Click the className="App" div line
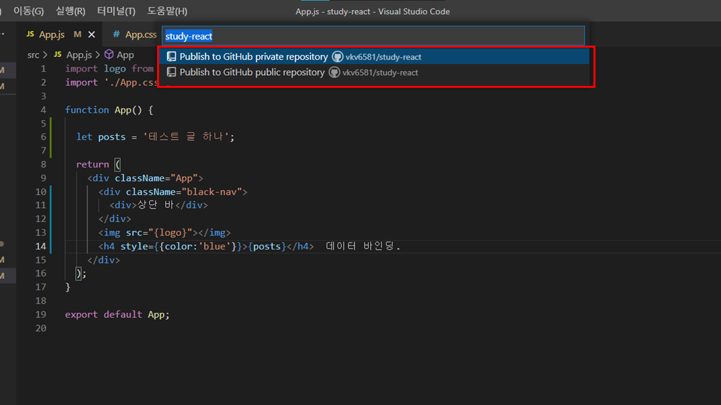 (145, 178)
